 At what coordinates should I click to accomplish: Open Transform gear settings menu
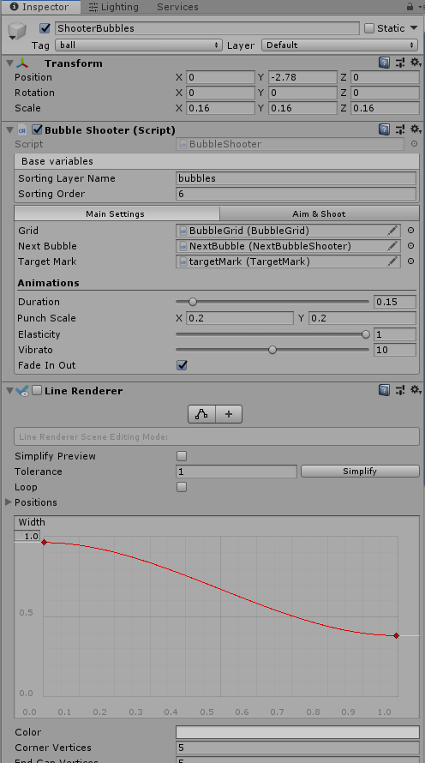tap(416, 63)
